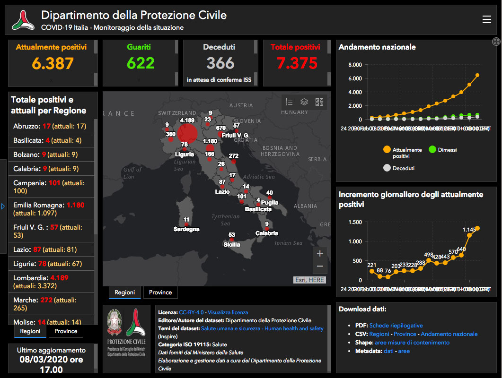
Task: Expand the collapsed left side panel arrow
Action: (3, 206)
